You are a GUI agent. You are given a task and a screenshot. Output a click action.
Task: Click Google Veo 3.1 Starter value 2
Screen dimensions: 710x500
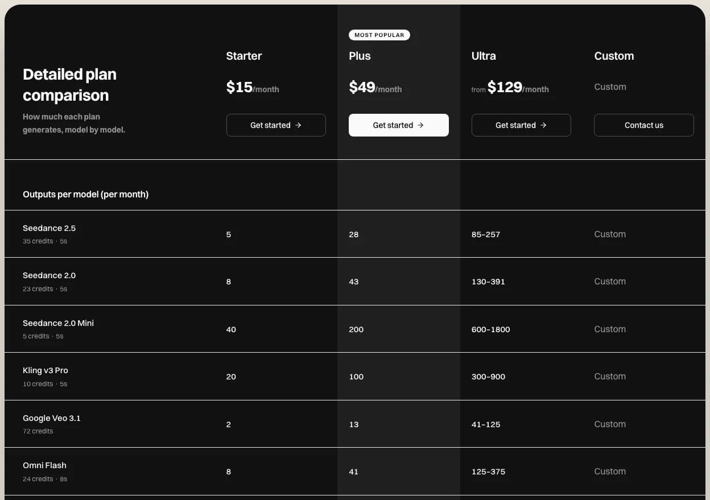click(x=229, y=424)
